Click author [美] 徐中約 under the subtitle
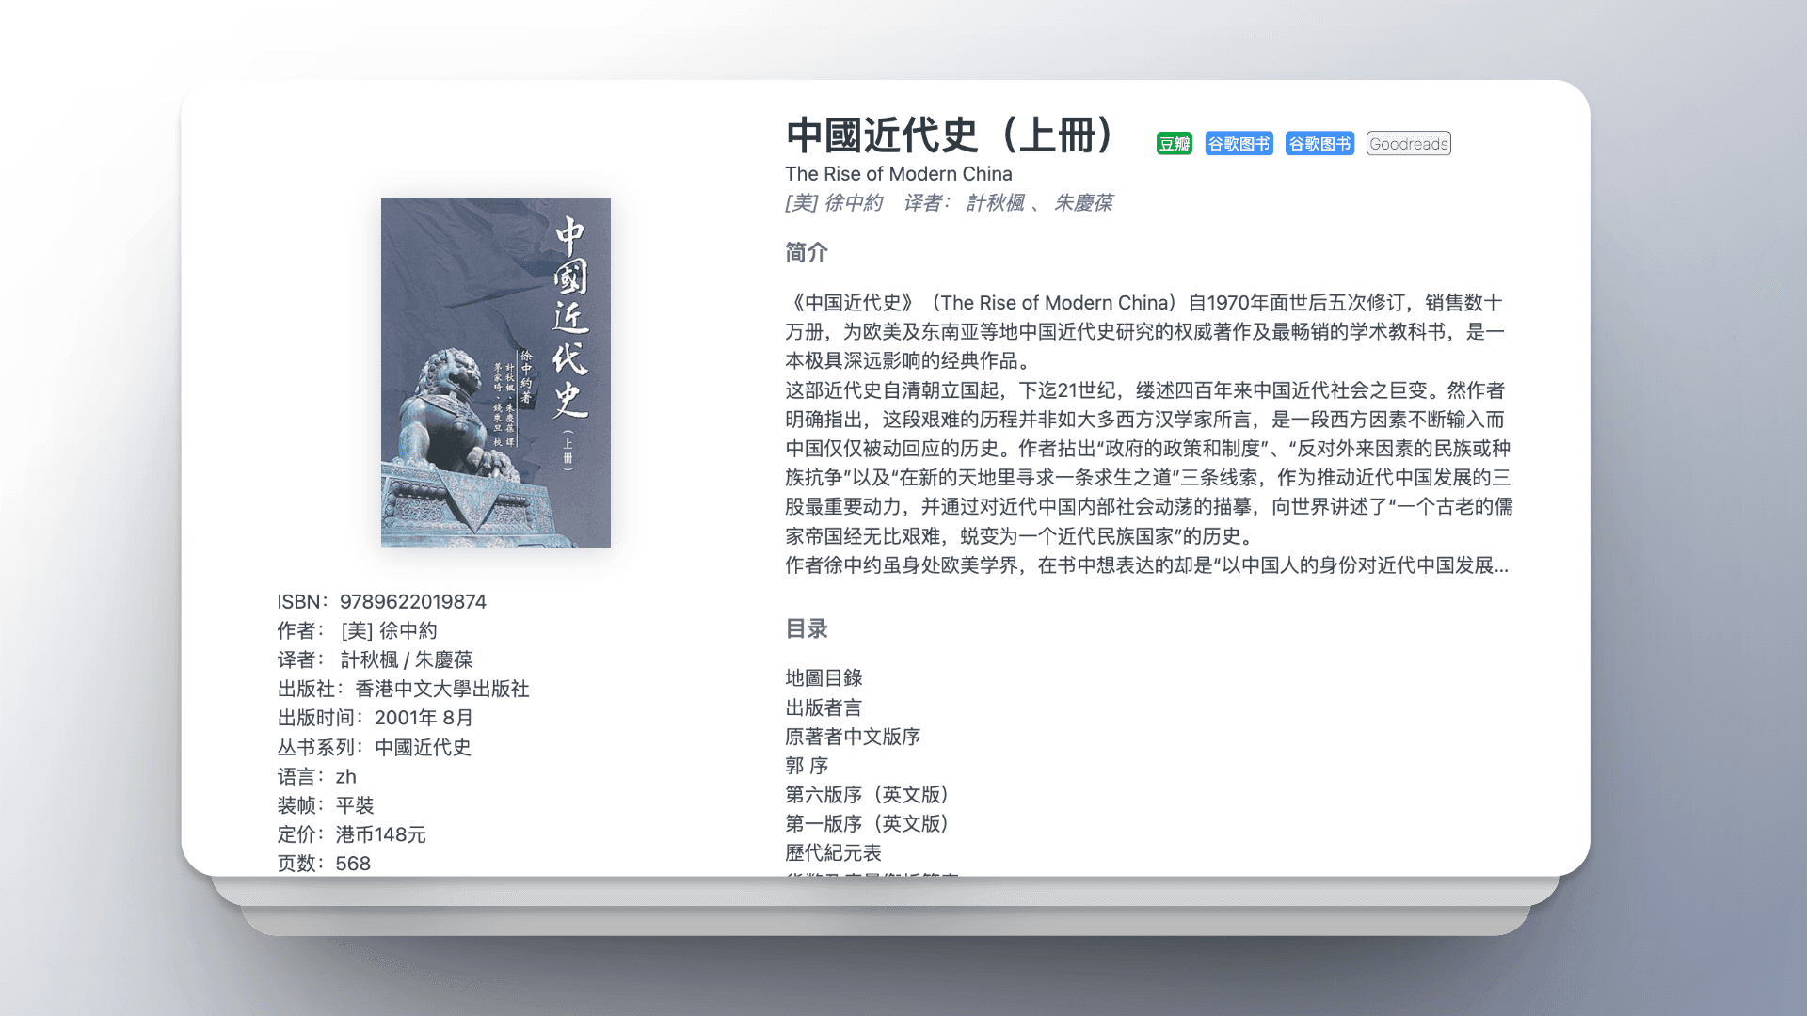 (x=834, y=203)
